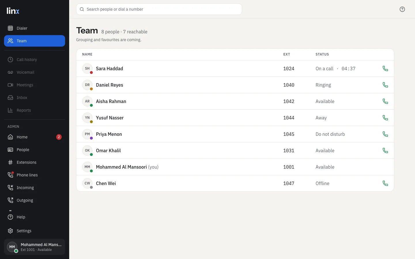Select Chen Wei's name in the list
415x259 pixels.
point(106,183)
